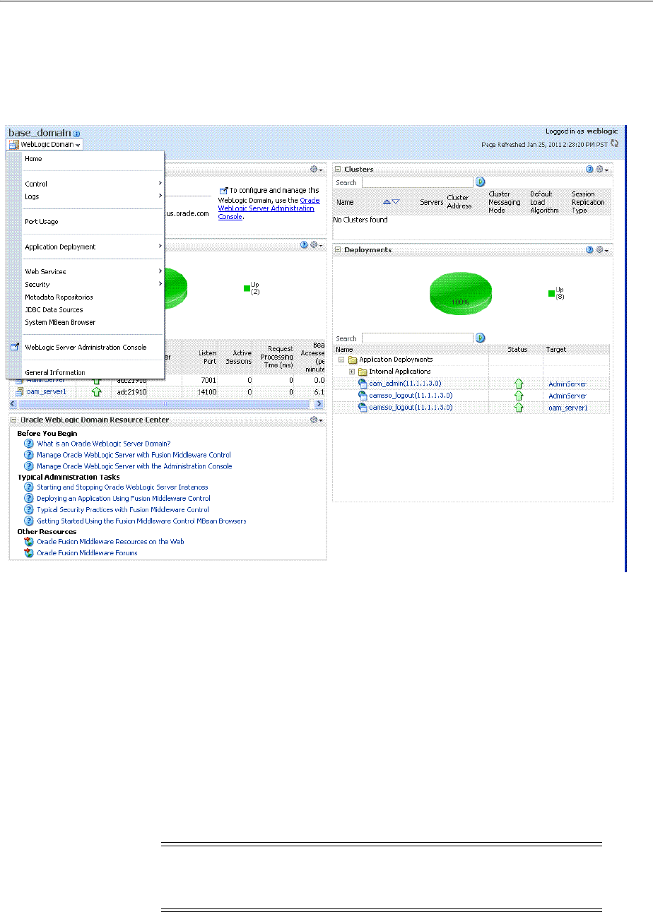Open help for the Clusters panel

coord(589,170)
